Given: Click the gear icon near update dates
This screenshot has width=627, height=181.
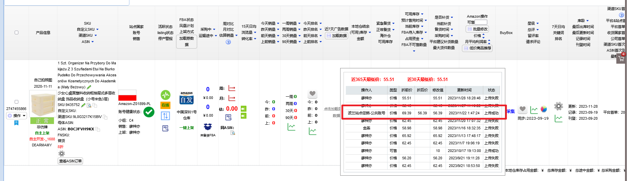Looking at the screenshot, I should pos(559,106).
